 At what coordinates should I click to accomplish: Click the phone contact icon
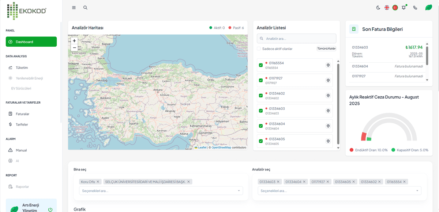click(x=415, y=7)
